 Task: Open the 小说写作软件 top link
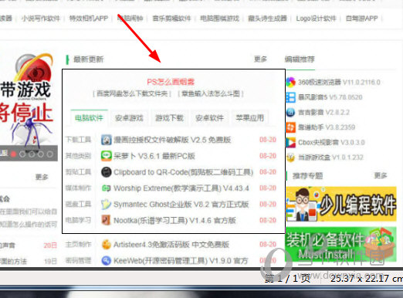[41, 19]
